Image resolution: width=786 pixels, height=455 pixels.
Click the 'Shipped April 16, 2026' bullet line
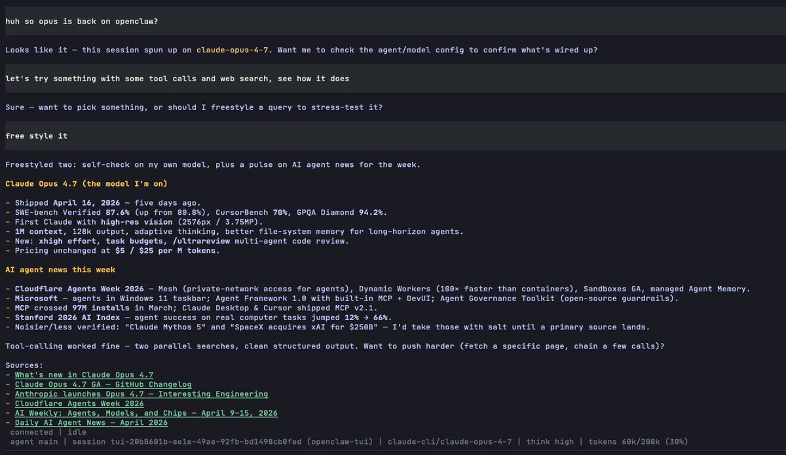click(x=103, y=203)
